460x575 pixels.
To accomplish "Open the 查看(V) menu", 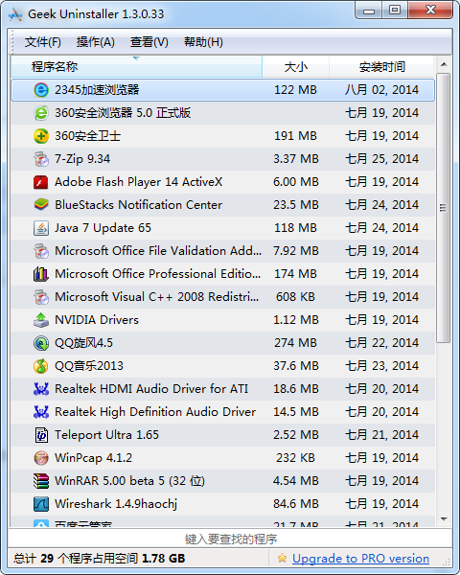I will (149, 42).
